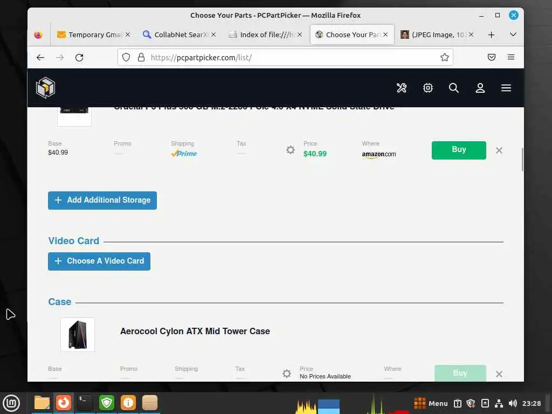This screenshot has width=552, height=414.
Task: Click Choose A Video Card button
Action: pyautogui.click(x=99, y=261)
